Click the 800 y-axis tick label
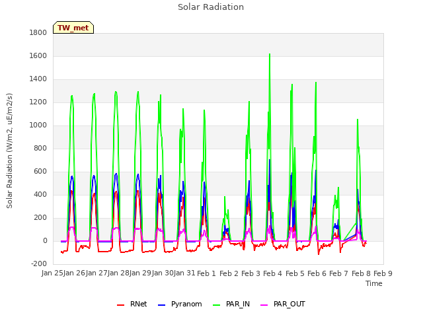 (40, 148)
